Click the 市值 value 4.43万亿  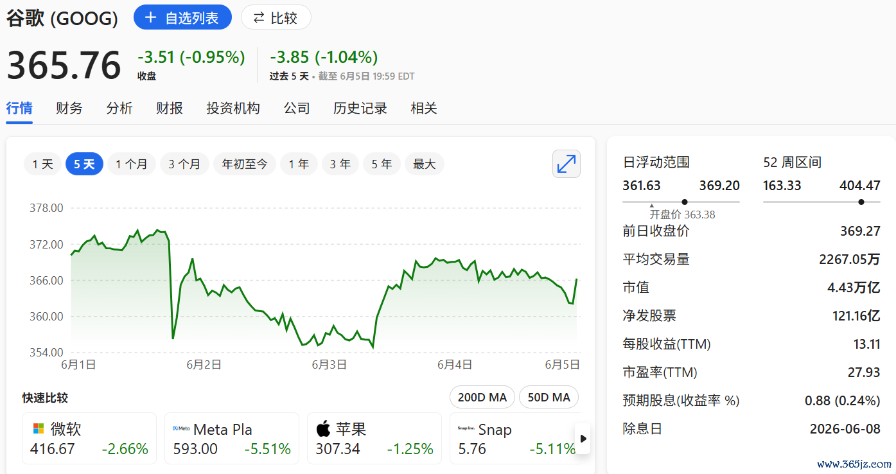point(854,288)
